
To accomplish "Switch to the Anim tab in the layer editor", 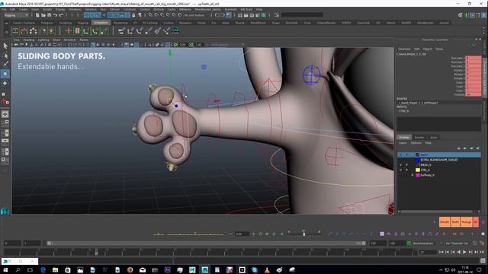I will coord(433,137).
